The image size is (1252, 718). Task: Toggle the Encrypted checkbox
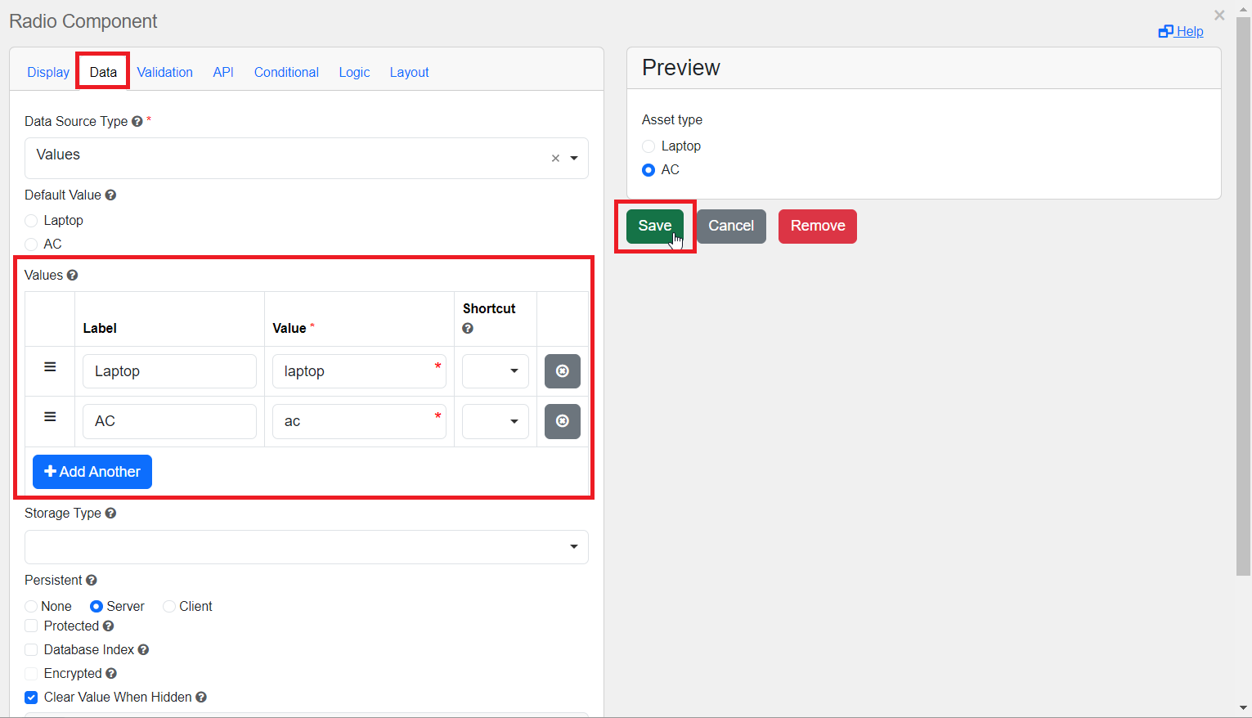(x=31, y=673)
